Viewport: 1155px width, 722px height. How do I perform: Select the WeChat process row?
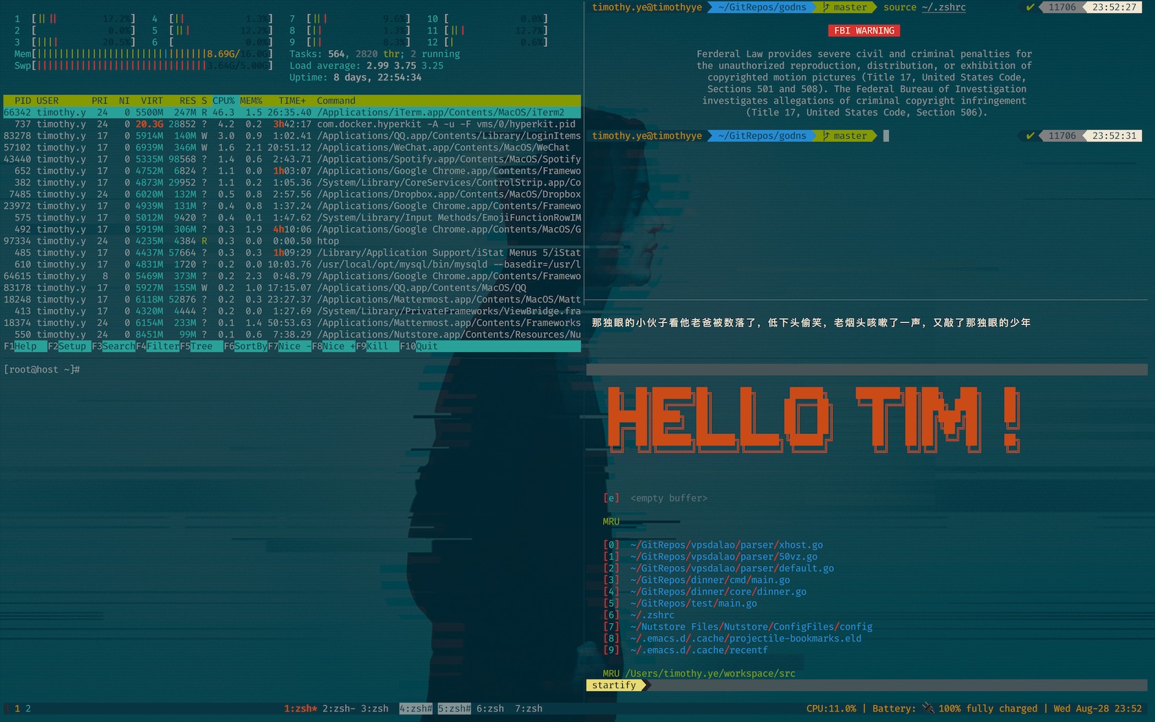(292, 148)
